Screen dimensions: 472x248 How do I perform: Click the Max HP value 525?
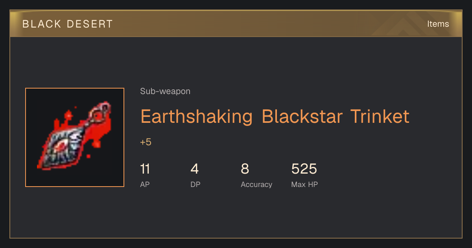tap(304, 169)
